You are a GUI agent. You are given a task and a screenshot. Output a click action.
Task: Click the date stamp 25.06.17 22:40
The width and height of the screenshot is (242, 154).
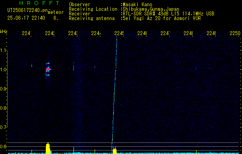click(x=26, y=18)
